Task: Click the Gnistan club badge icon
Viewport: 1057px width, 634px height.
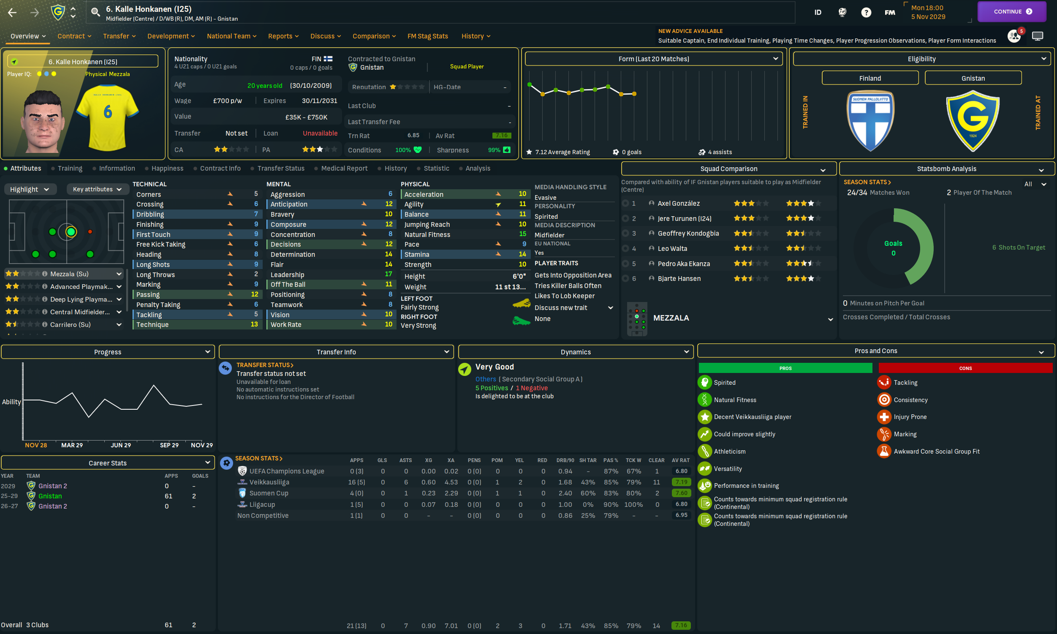Action: (x=58, y=12)
